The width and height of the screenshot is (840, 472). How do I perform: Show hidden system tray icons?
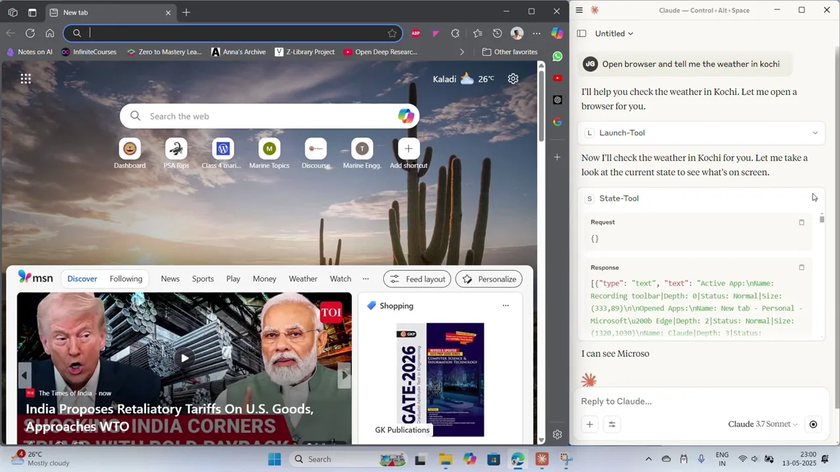point(648,459)
